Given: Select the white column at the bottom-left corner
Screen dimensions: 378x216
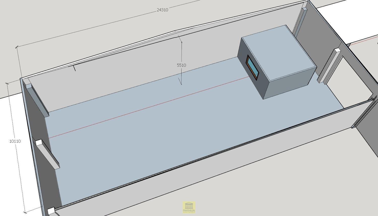Looking at the screenshot, I should [51, 211].
